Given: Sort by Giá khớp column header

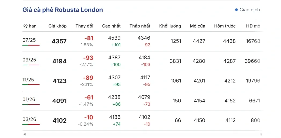Looking at the screenshot, I should [57, 26].
